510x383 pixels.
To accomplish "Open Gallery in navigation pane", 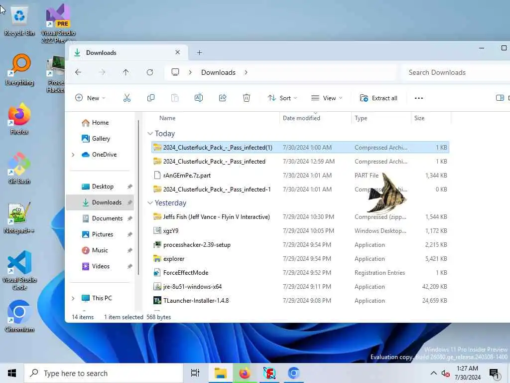I will point(101,139).
